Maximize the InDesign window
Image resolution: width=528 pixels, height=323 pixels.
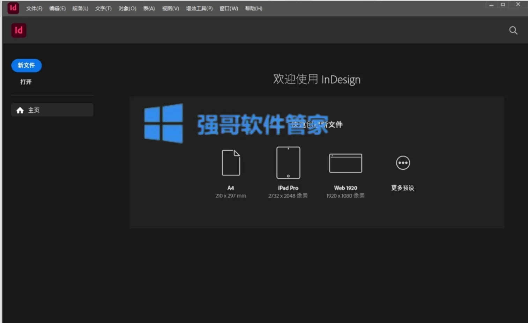coord(503,5)
